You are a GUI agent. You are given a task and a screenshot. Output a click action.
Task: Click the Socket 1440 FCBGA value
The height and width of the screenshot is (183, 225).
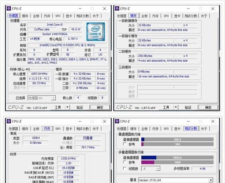[55, 34]
